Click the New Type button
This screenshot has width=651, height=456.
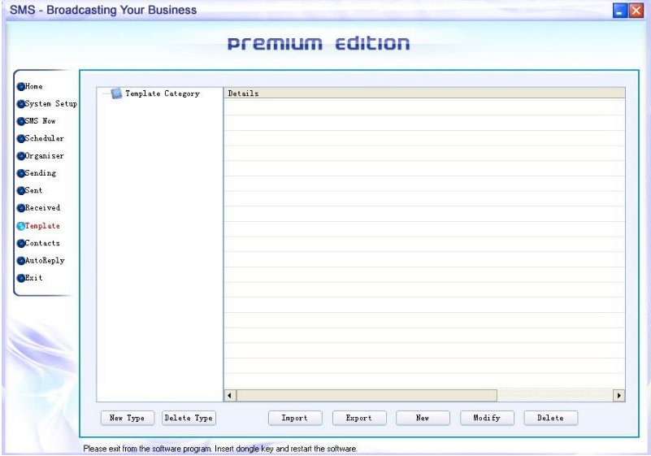(x=127, y=418)
